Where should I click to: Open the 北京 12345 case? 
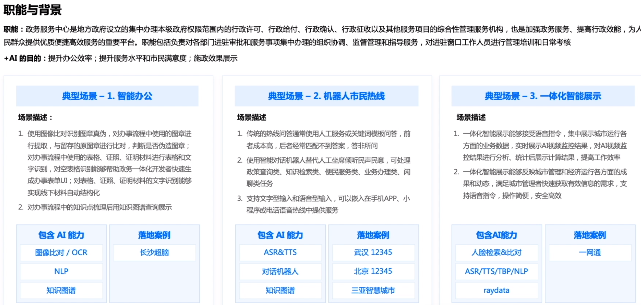tap(373, 272)
